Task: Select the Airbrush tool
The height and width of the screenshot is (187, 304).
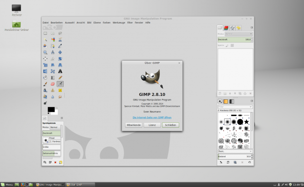Action: [x=60, y=84]
